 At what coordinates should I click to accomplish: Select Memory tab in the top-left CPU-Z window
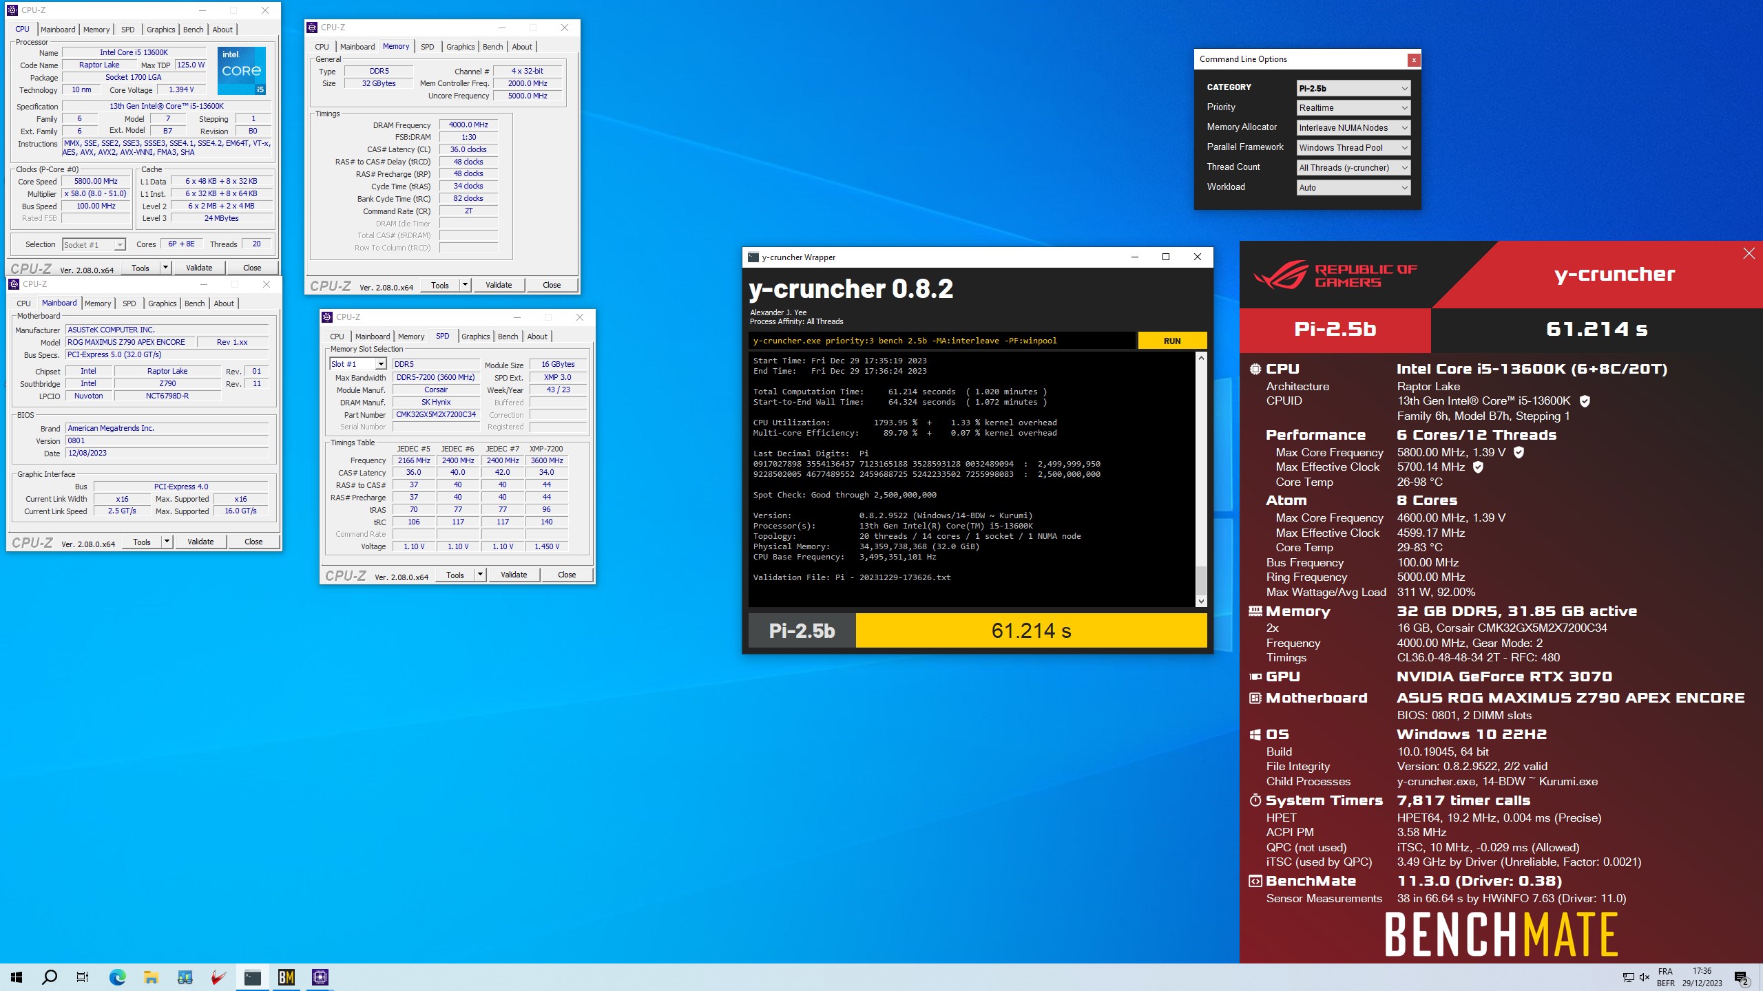pos(96,30)
